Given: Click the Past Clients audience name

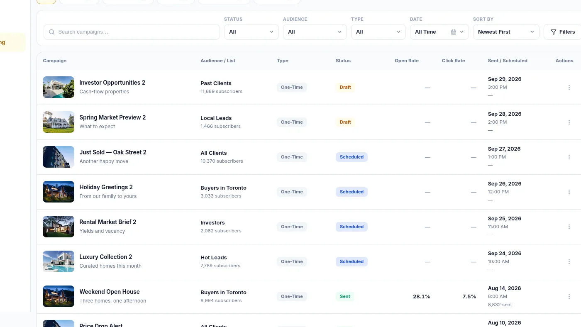Looking at the screenshot, I should point(216,83).
